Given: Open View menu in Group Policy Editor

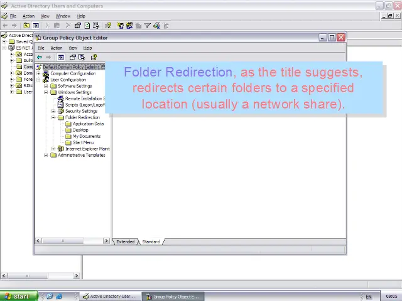Looking at the screenshot, I should [73, 48].
